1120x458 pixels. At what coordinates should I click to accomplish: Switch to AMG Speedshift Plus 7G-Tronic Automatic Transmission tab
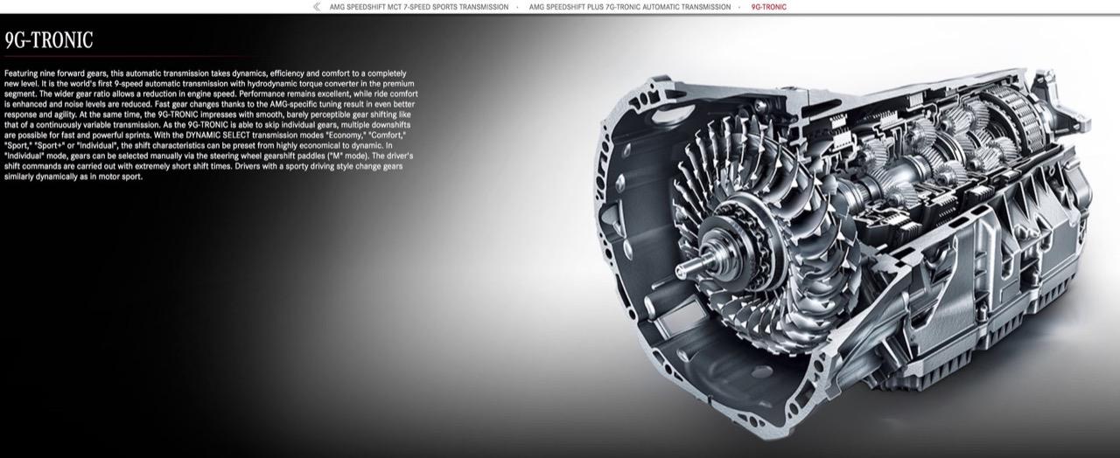tap(629, 7)
